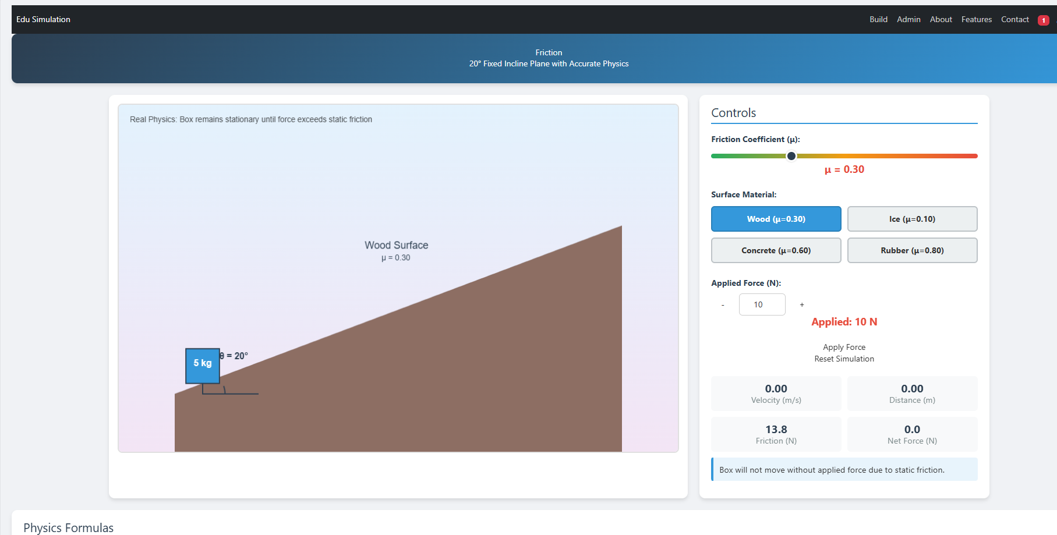Click the red notification badge in navbar
This screenshot has height=535, width=1057.
point(1043,20)
